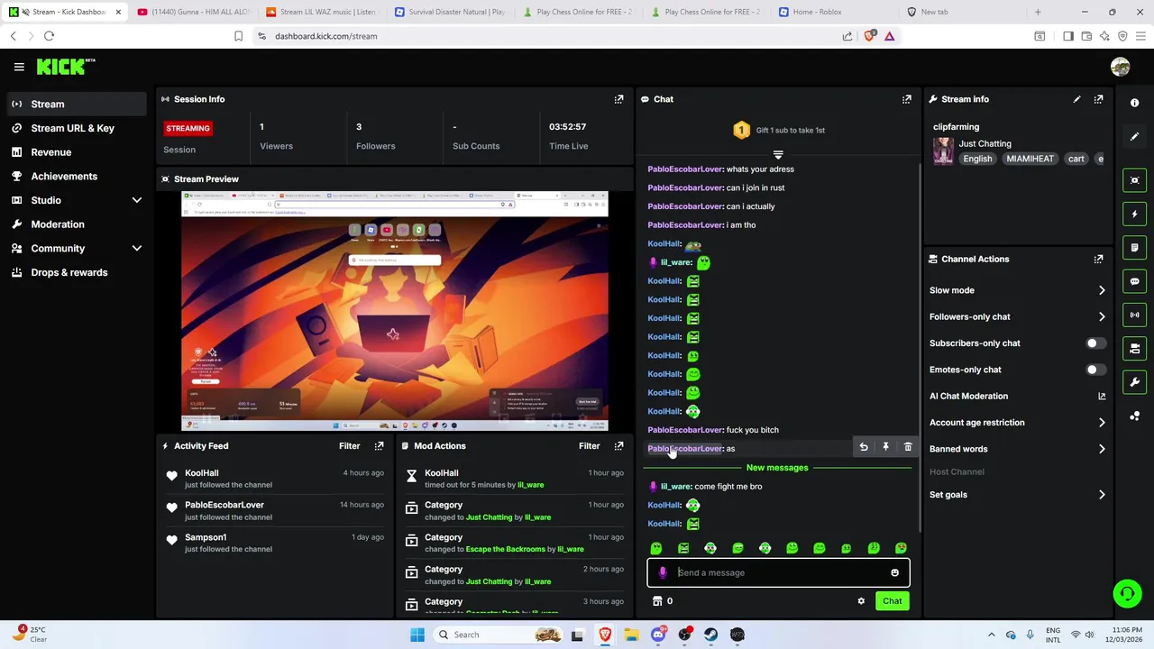Pop out the Activity Feed panel
The width and height of the screenshot is (1154, 649).
pyautogui.click(x=379, y=446)
